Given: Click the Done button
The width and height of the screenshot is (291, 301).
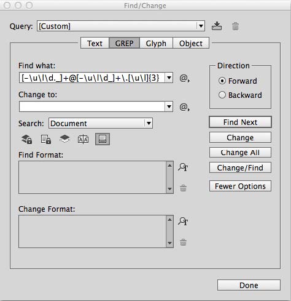Looking at the screenshot, I should [x=249, y=285].
